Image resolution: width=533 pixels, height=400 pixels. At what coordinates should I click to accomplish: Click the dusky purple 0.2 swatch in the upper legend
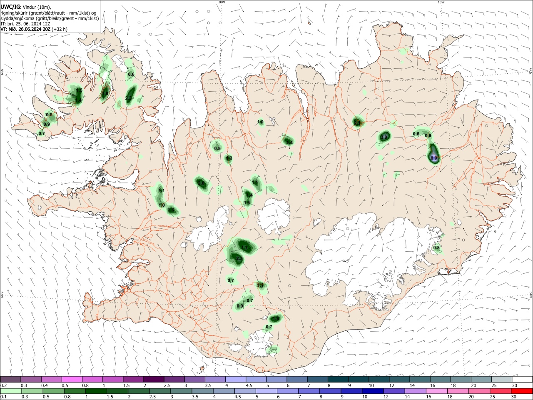11,379
